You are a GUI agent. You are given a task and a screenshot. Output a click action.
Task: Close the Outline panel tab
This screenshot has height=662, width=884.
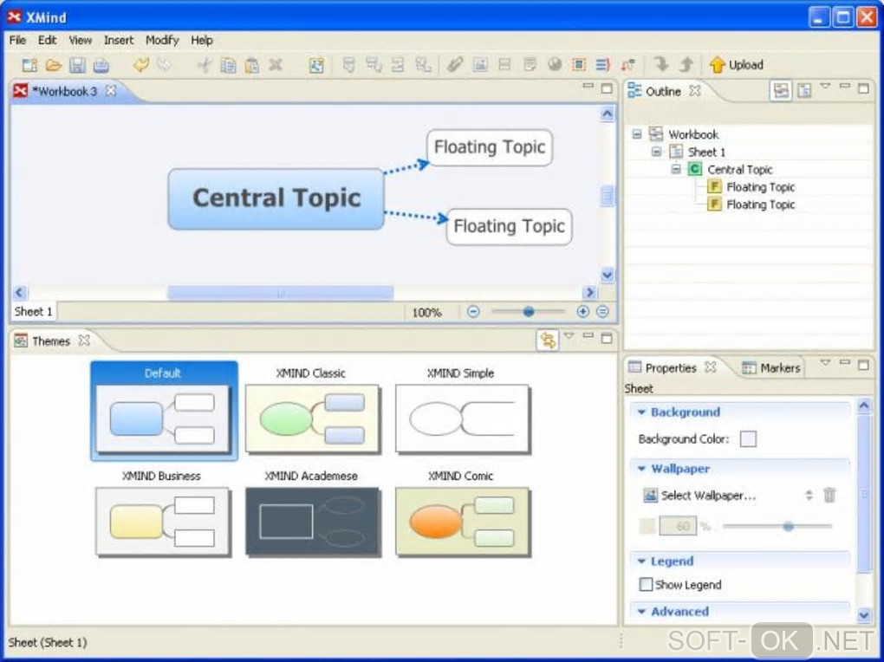tap(695, 90)
